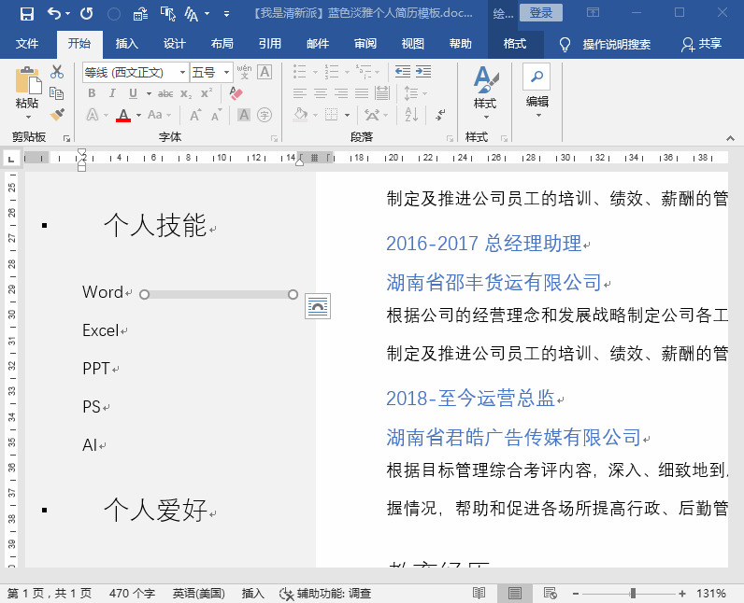Show or hide paragraph marks icon
This screenshot has height=603, width=744.
[x=441, y=115]
